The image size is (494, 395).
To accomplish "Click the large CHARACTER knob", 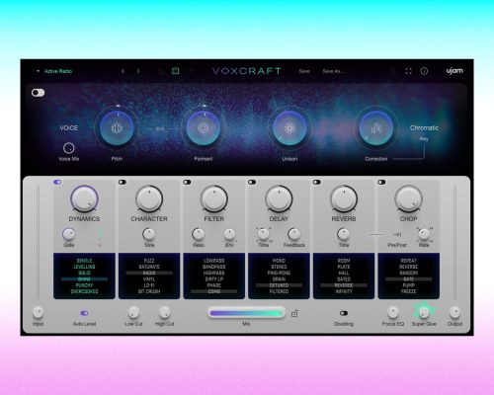I will [x=149, y=198].
